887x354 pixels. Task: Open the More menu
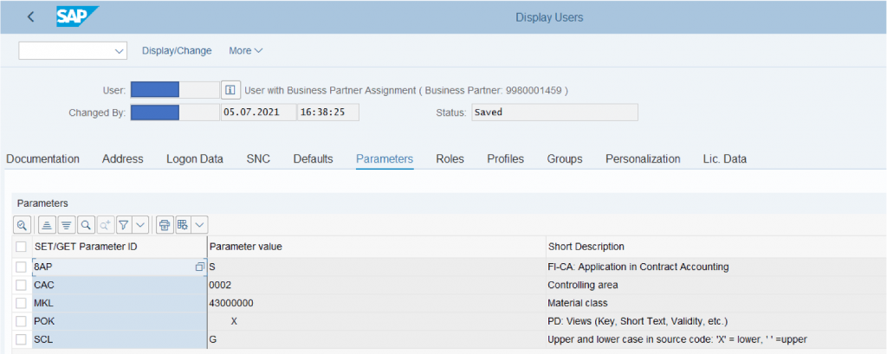click(246, 51)
